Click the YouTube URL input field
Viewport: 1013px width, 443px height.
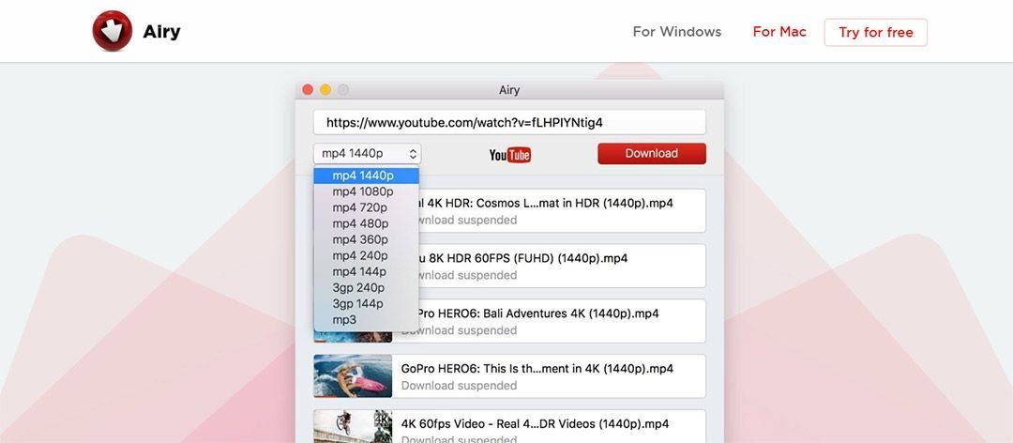click(509, 122)
